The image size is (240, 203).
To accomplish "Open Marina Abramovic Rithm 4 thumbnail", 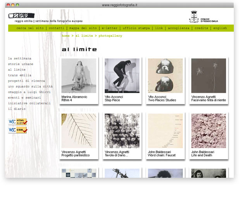I will 79,76.
